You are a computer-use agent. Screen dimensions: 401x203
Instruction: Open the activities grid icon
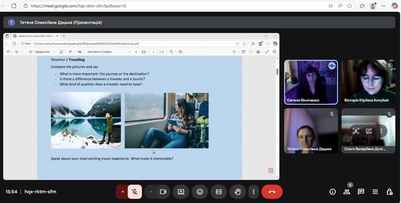click(x=375, y=191)
